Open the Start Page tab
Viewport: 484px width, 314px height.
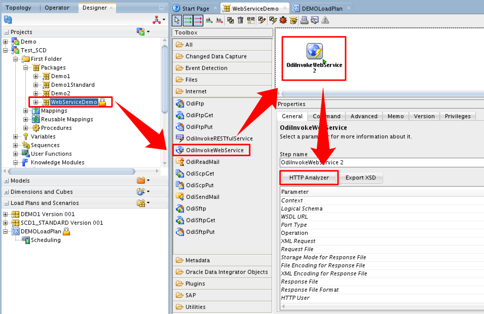tap(196, 8)
